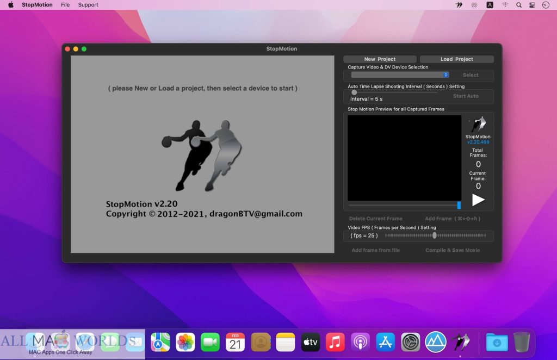
Task: Click the Total Frames count value
Action: 478,164
